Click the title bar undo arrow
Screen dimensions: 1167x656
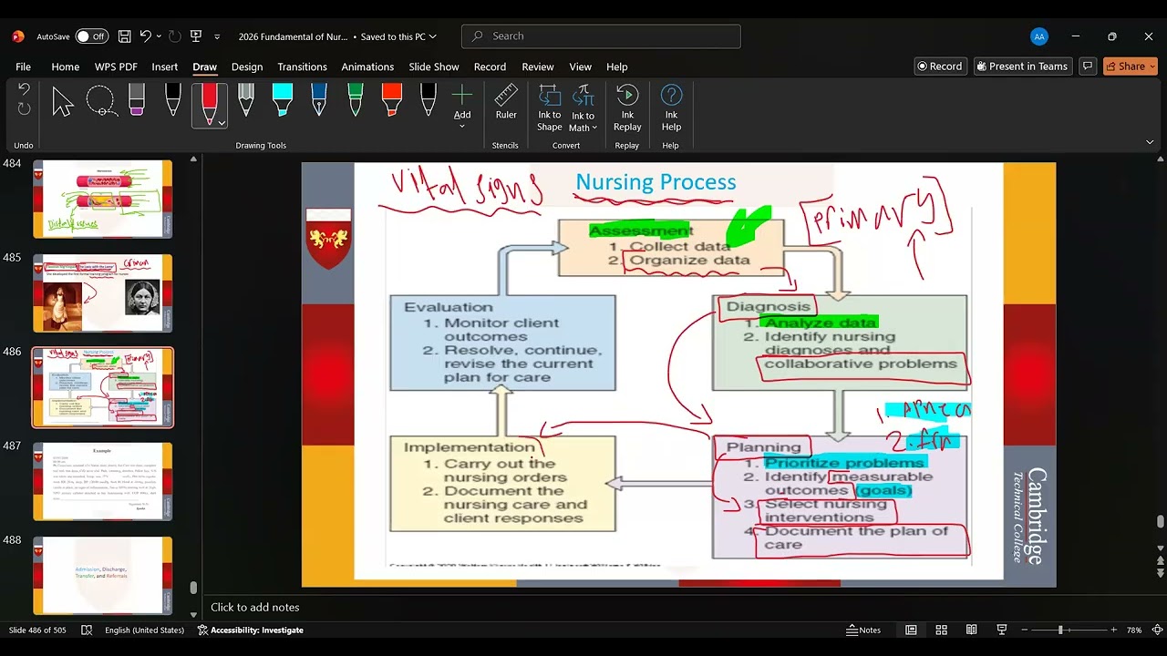(146, 36)
